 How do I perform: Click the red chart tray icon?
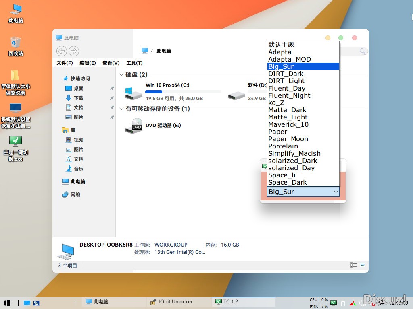tap(353, 303)
